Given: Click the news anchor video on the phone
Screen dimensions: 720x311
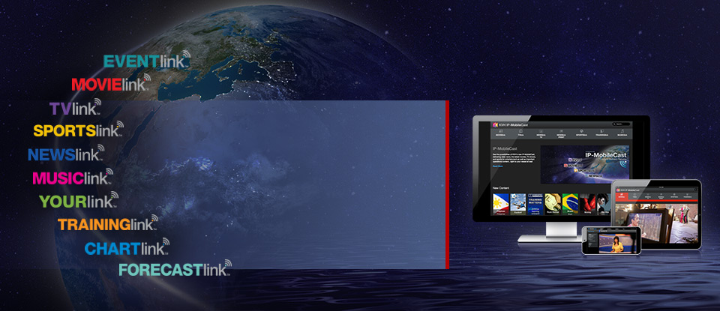Looking at the screenshot, I should pos(618,242).
